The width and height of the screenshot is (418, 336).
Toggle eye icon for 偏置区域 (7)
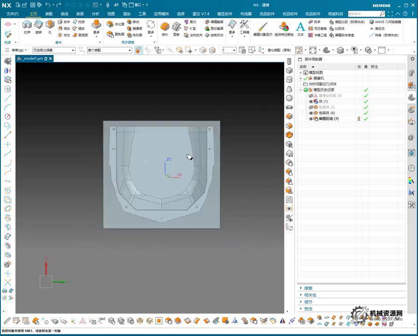point(311,119)
